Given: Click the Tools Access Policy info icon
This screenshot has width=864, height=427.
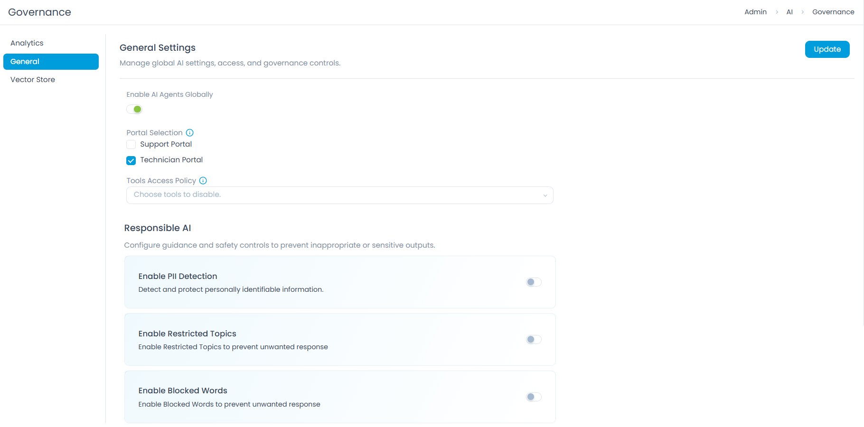Looking at the screenshot, I should click(x=203, y=181).
